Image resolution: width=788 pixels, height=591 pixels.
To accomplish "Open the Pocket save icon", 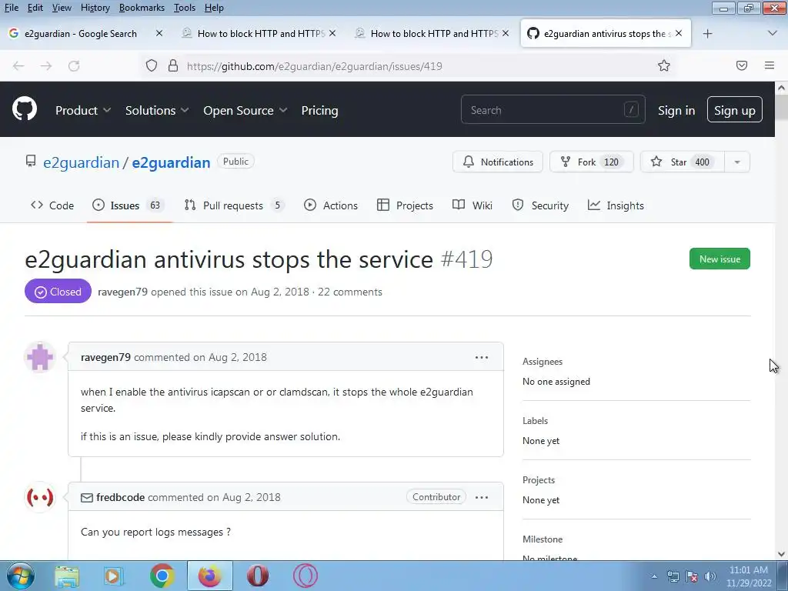I will [x=742, y=65].
